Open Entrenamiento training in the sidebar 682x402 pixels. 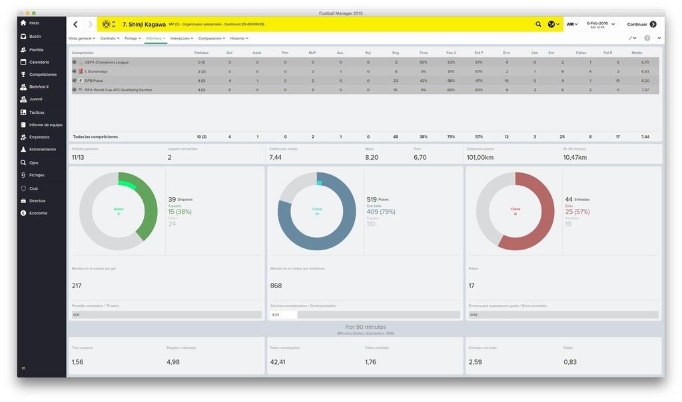[x=38, y=149]
